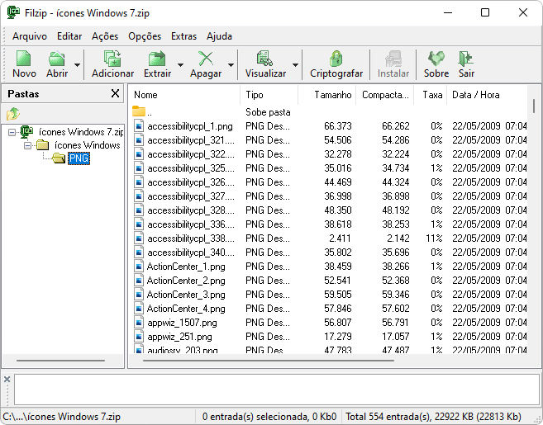Click compressed size 48.192
Image resolution: width=543 pixels, height=425 pixels.
point(396,210)
